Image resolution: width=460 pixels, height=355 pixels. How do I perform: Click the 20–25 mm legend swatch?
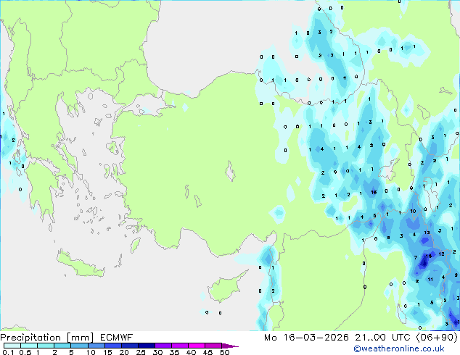pyautogui.click(x=129, y=346)
